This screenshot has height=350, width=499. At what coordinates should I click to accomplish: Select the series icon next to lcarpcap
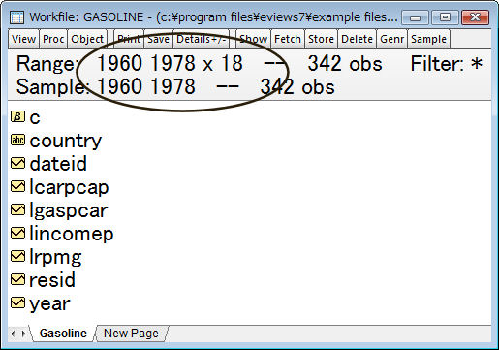(x=17, y=186)
